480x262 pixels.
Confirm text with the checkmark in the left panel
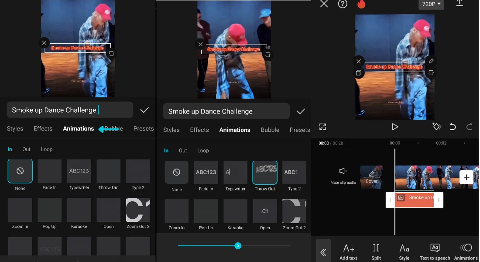point(144,110)
